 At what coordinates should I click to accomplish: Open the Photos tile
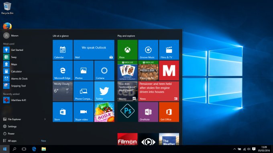(x=84, y=70)
